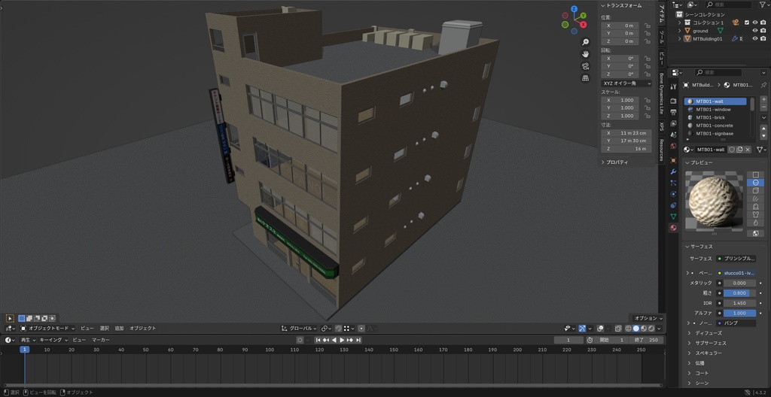Expand the サブサーフェス section
Screen dimensions: 771x397
point(711,343)
